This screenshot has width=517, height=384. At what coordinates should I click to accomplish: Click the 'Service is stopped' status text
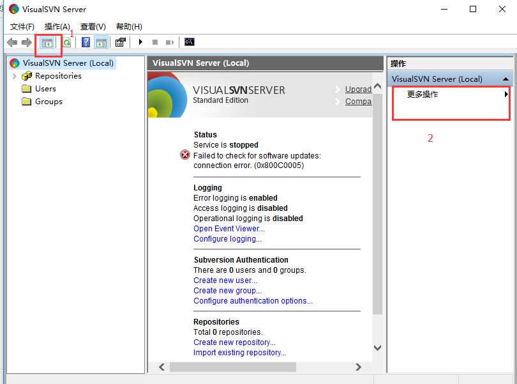click(x=226, y=145)
